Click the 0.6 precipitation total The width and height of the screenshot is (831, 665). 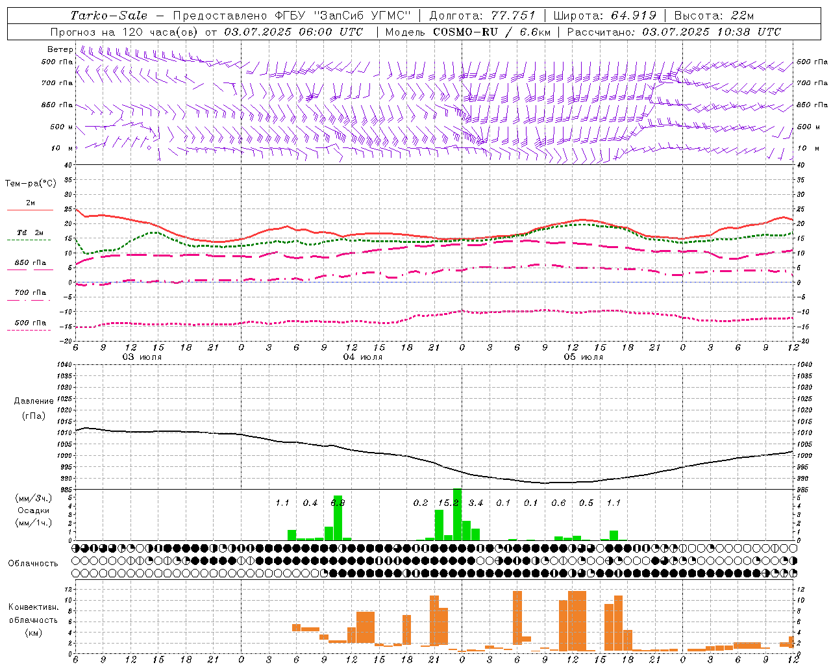pyautogui.click(x=558, y=503)
